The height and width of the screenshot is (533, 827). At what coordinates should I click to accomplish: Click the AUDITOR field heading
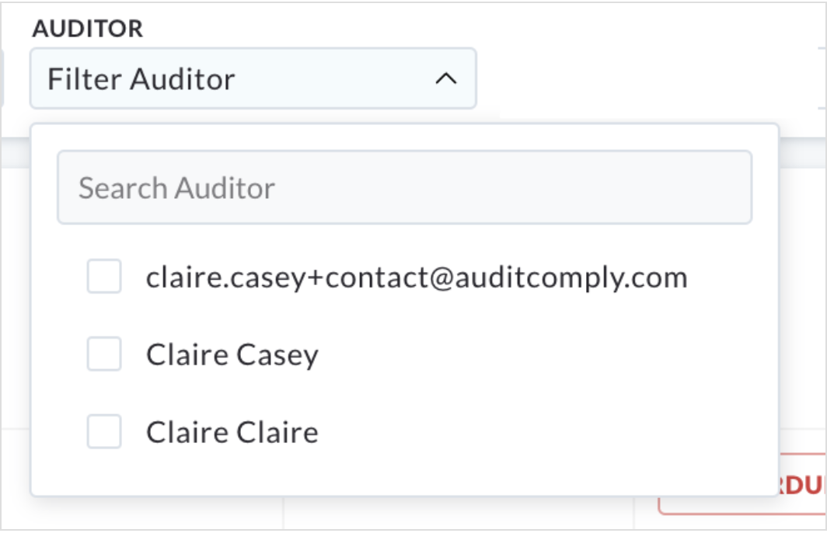tap(88, 29)
